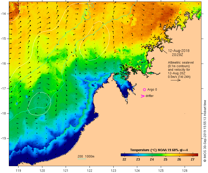Click the '200 1000m' depth contour label
This screenshot has width=208, height=173.
(86, 156)
